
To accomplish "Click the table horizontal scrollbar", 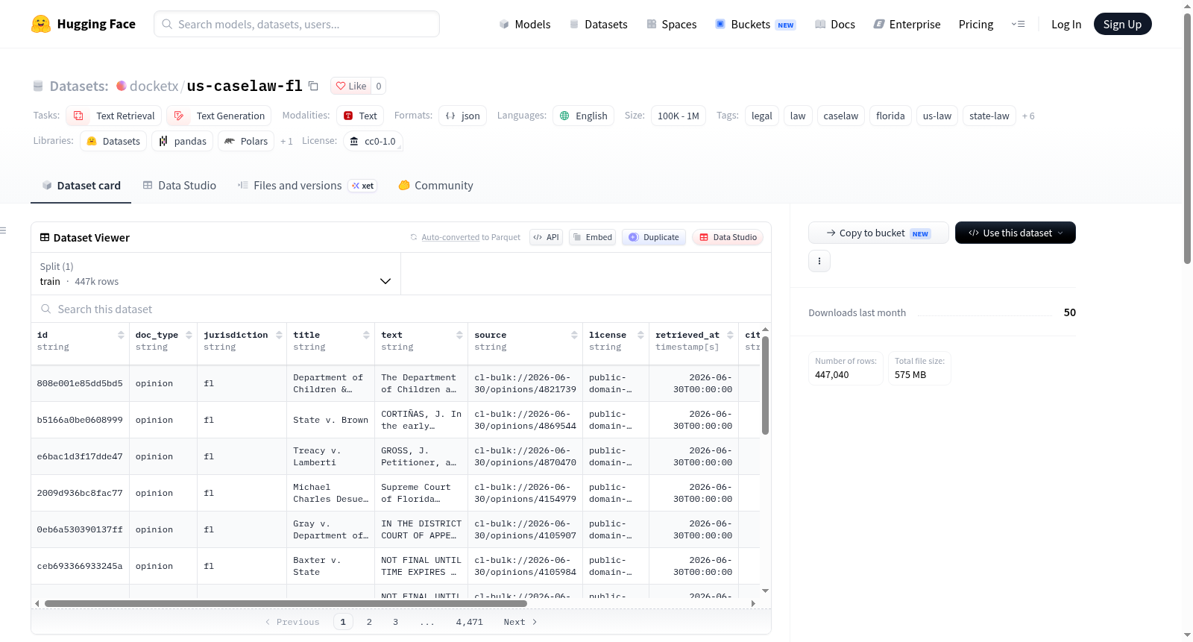I will tap(286, 603).
